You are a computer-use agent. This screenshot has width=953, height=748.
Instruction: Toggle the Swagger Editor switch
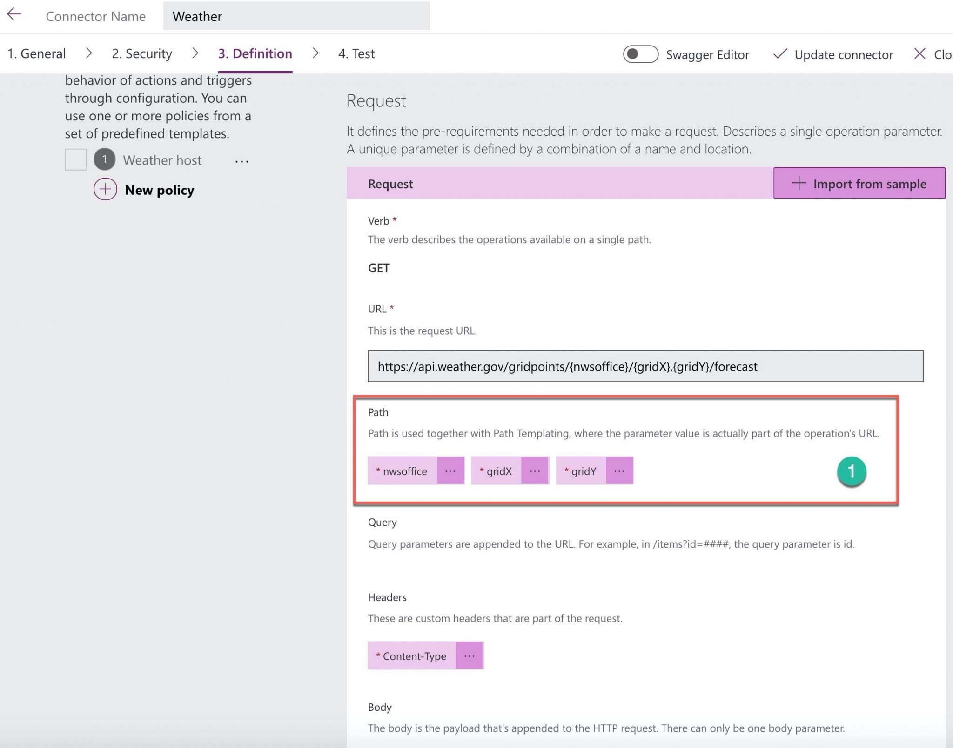(640, 54)
